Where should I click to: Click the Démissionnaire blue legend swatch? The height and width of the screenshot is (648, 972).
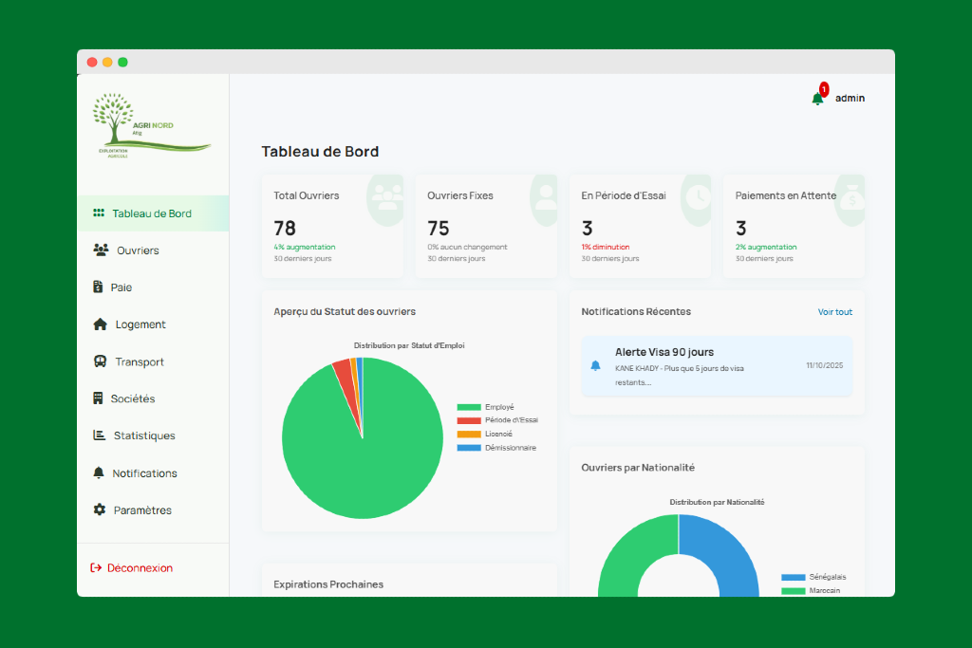[x=469, y=448]
